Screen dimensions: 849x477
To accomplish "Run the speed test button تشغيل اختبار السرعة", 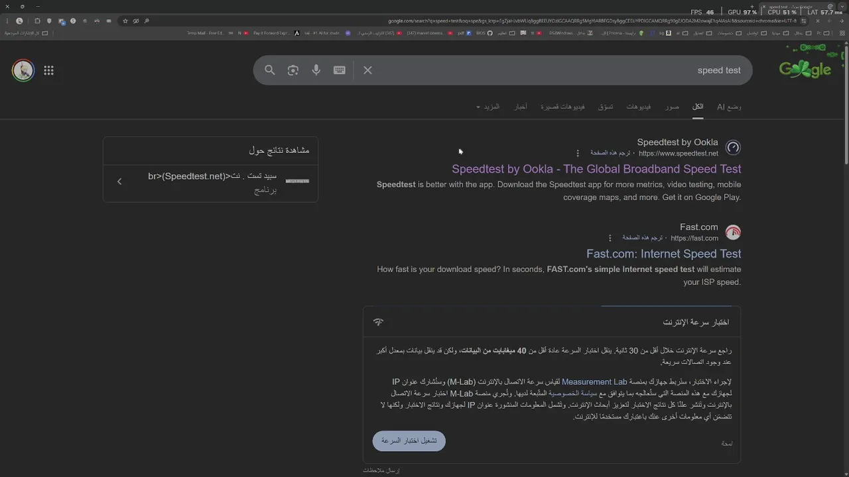I will pos(409,441).
